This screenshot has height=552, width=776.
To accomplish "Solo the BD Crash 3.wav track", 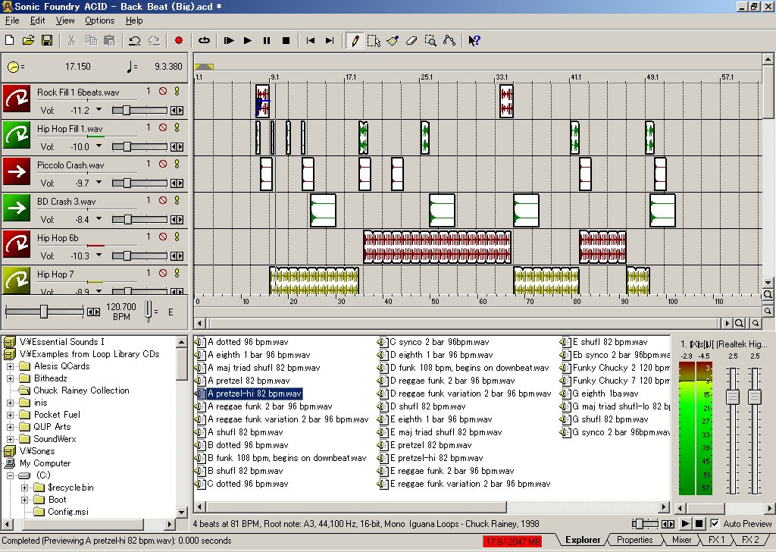I will 177,200.
